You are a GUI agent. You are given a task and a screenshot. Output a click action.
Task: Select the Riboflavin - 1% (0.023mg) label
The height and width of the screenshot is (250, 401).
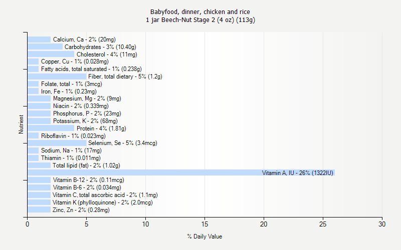tap(73, 136)
